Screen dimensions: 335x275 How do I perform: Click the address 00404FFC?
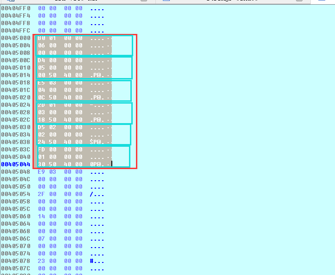tap(16, 31)
